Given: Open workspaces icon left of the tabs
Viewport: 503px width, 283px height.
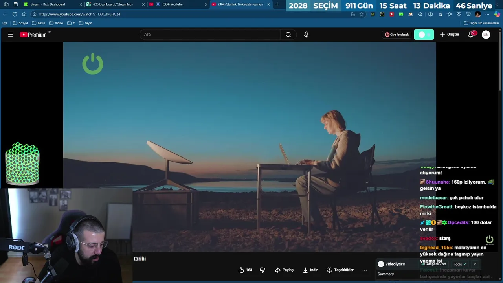Looking at the screenshot, I should pos(6,4).
